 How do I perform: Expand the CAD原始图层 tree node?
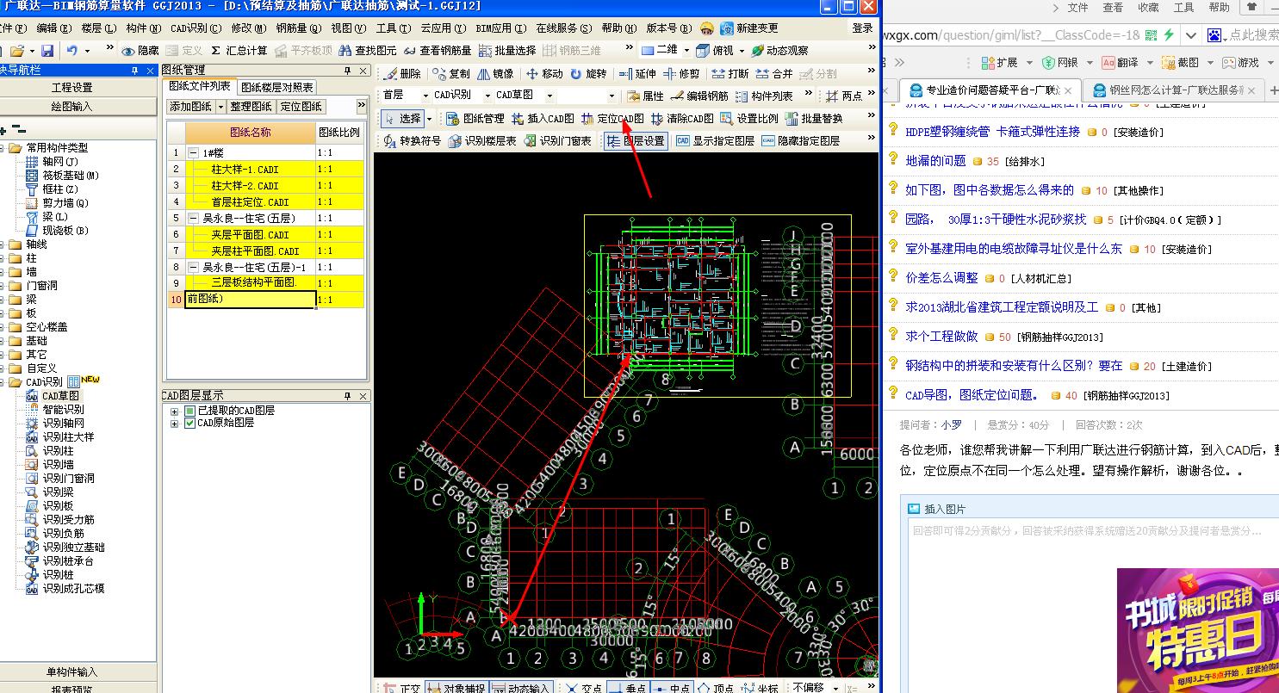[175, 424]
